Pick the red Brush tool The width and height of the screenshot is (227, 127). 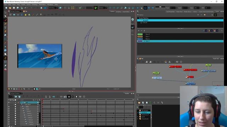[x=5, y=20]
